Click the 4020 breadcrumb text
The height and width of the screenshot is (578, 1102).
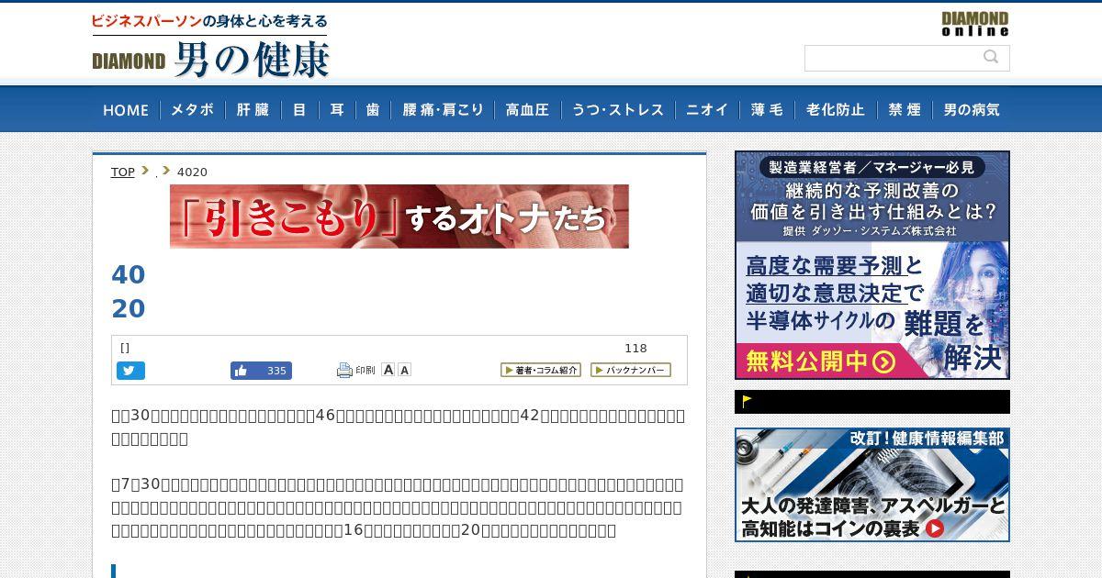pos(192,172)
